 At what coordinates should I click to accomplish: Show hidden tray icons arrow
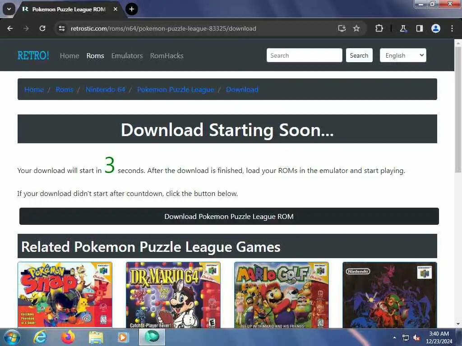[394, 337]
